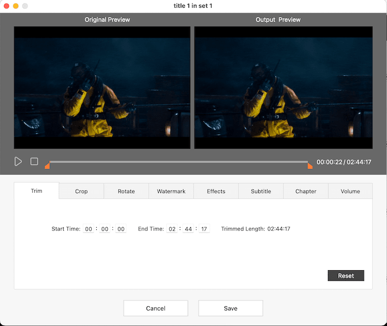Click the End Time minutes field
The width and height of the screenshot is (387, 326).
(x=188, y=229)
